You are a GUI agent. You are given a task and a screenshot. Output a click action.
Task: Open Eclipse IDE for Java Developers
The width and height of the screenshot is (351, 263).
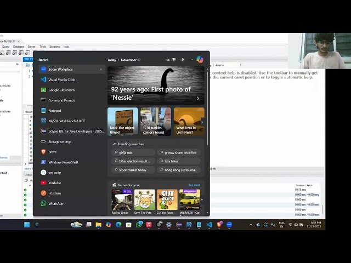(72, 131)
